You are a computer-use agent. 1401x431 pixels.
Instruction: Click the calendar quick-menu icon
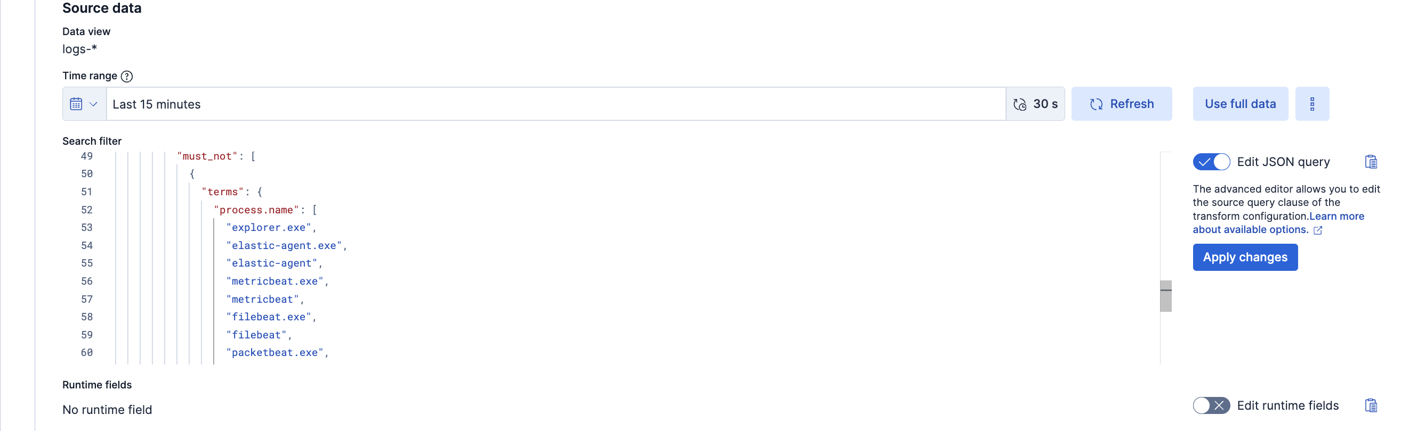click(x=76, y=104)
